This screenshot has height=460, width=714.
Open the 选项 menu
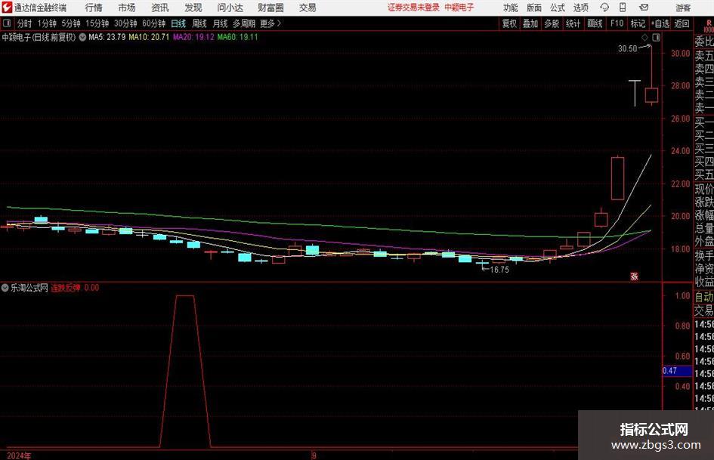tap(580, 8)
